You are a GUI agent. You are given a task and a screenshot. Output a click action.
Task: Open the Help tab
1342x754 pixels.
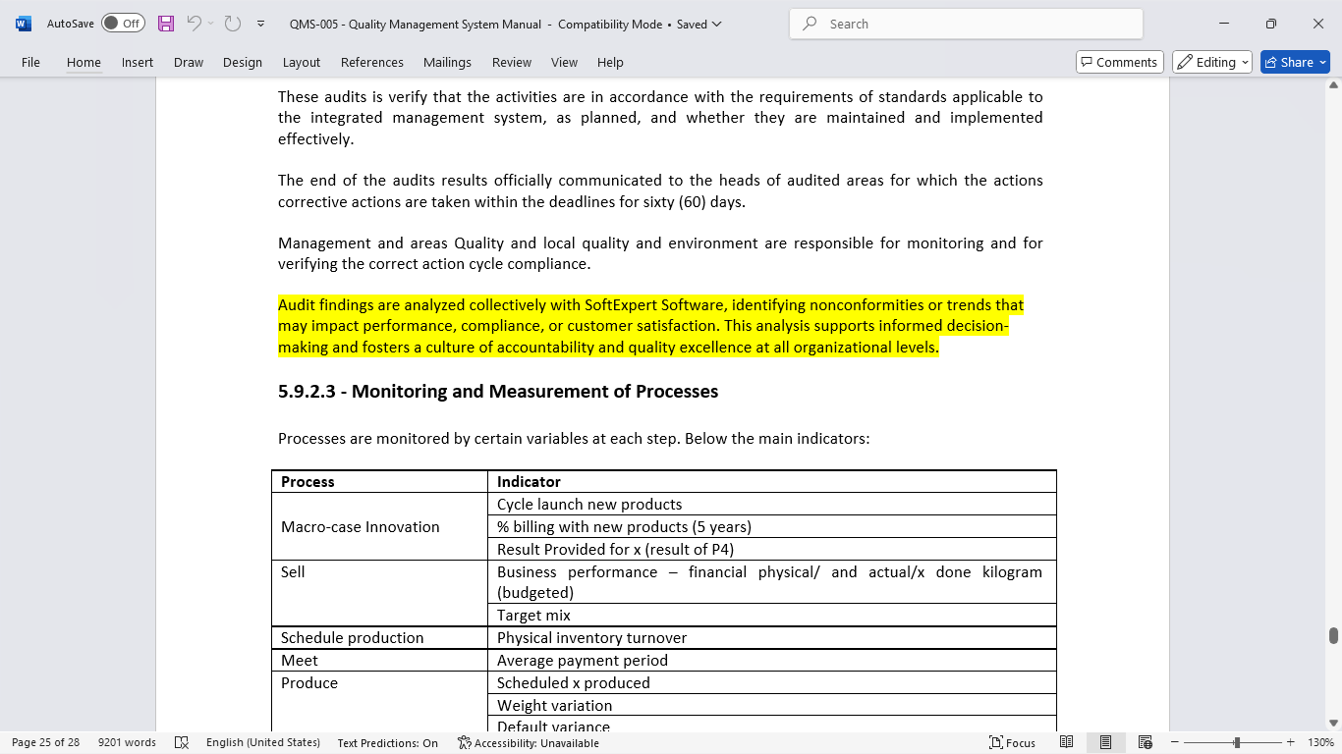[x=610, y=62]
